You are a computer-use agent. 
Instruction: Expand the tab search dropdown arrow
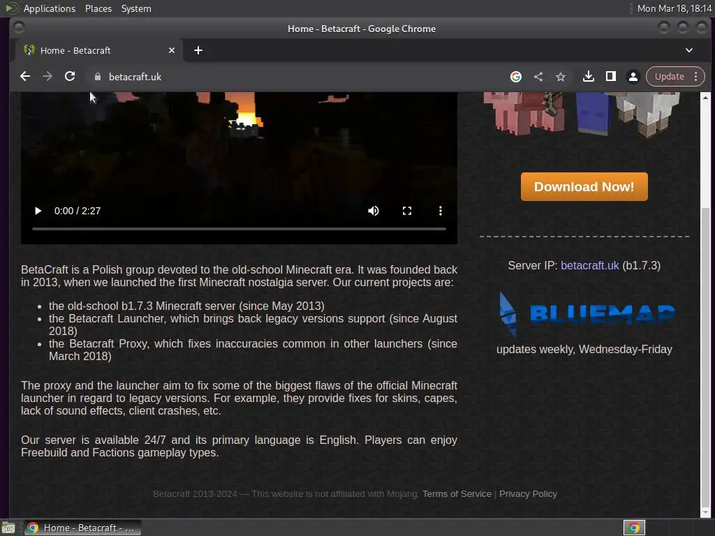689,50
